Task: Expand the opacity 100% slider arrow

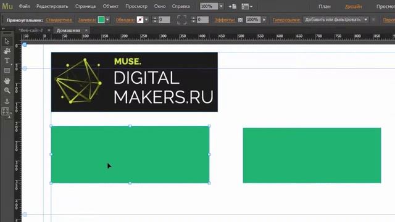Action: coord(264,20)
